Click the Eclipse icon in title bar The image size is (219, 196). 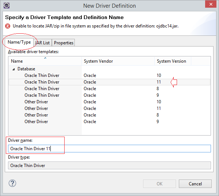pyautogui.click(x=7, y=5)
